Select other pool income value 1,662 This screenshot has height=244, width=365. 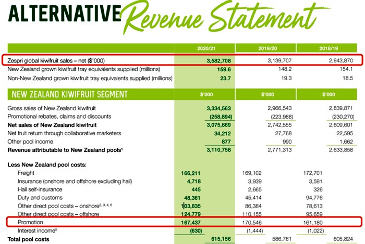tap(346, 142)
